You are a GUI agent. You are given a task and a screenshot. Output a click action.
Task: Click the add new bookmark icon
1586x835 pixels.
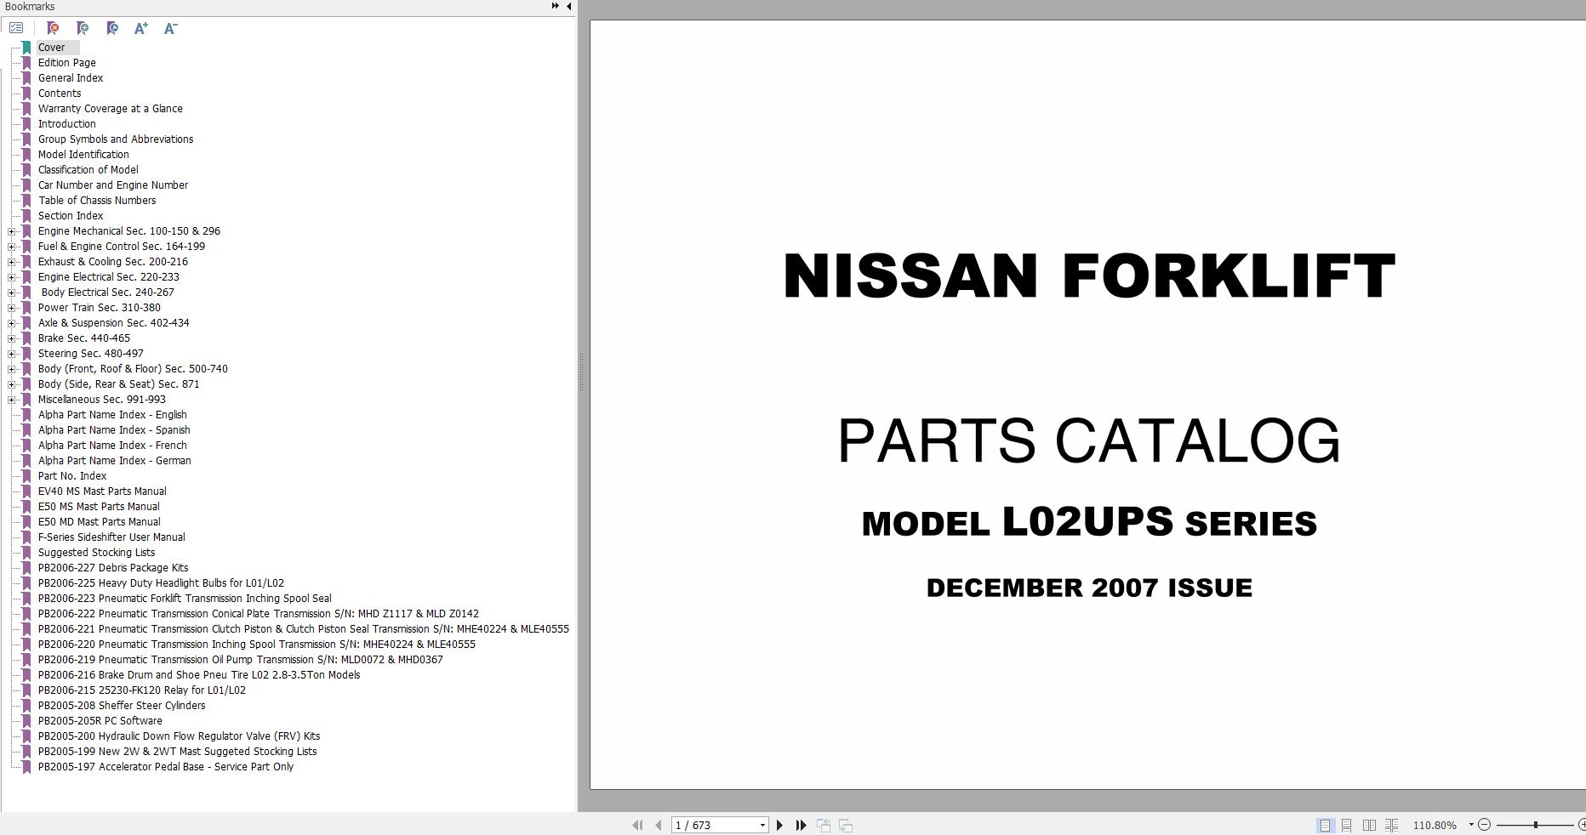[x=83, y=28]
